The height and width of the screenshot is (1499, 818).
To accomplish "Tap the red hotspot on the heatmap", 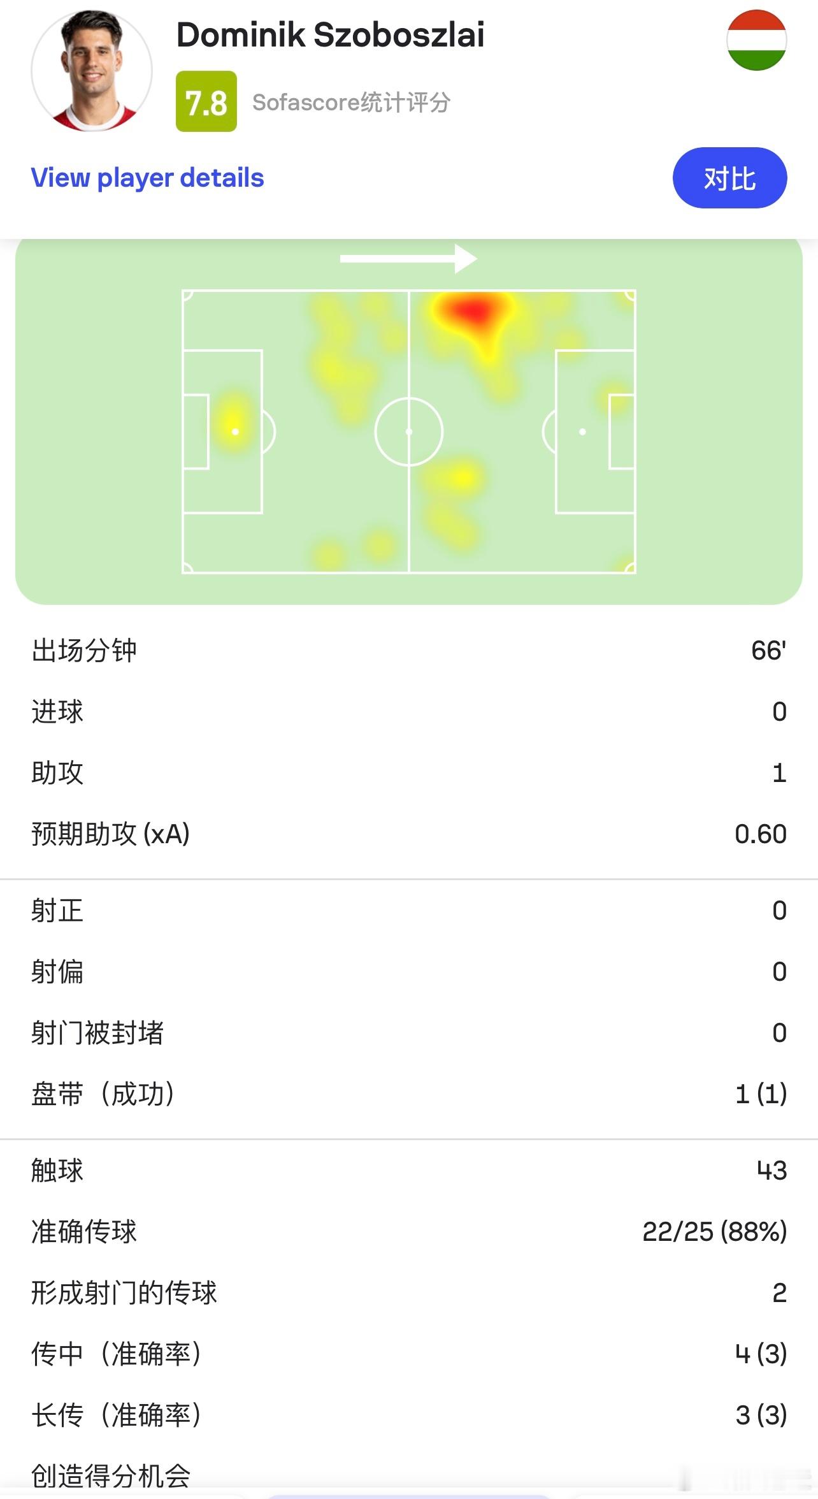I will point(471,312).
